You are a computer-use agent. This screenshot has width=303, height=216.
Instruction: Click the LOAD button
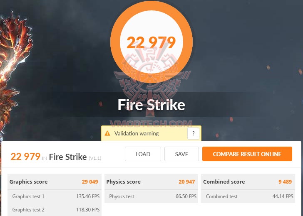click(x=143, y=154)
